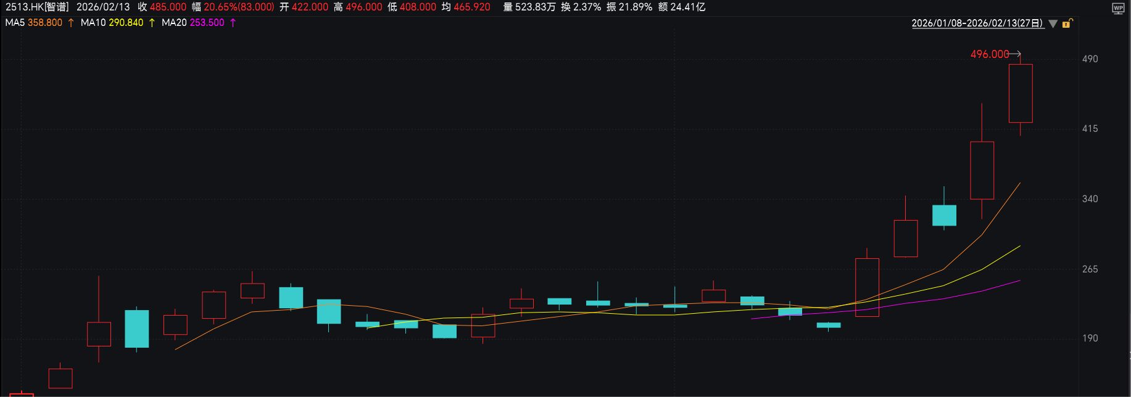Select the MA5 indicator label
The width and height of the screenshot is (1131, 397).
(15, 23)
